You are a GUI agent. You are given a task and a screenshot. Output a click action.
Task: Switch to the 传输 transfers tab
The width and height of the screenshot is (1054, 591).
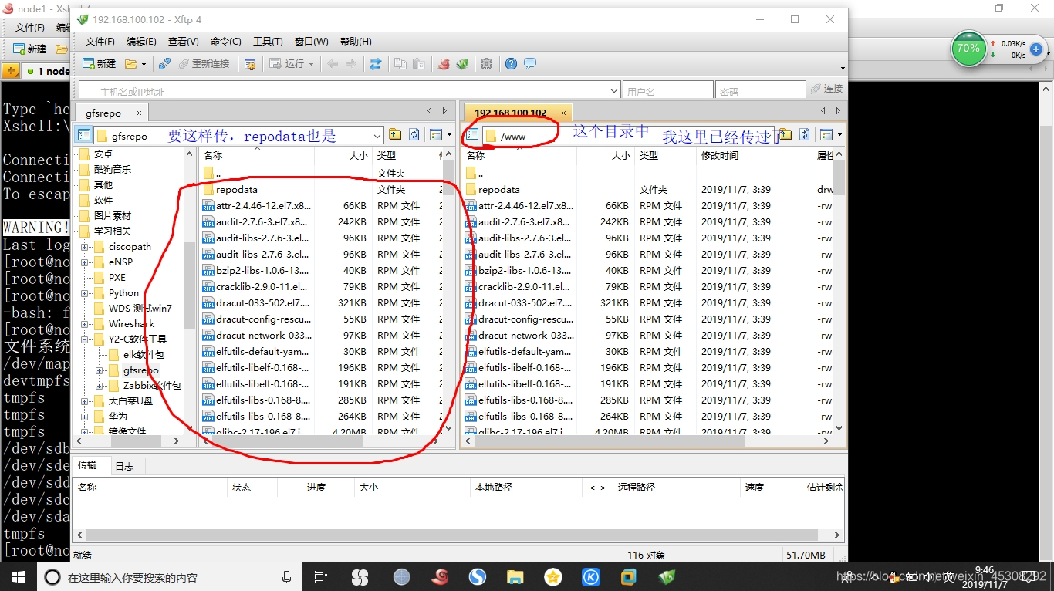pyautogui.click(x=87, y=465)
